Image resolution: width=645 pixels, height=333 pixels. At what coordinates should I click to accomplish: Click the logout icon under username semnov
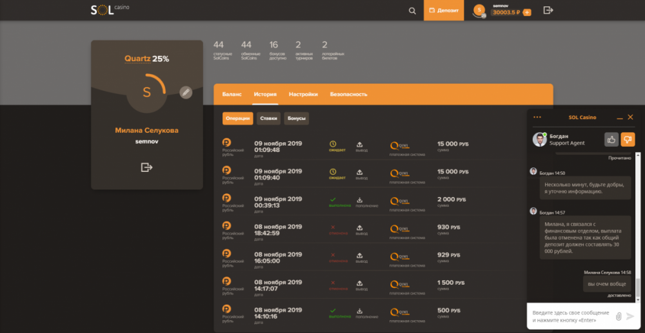click(x=146, y=167)
